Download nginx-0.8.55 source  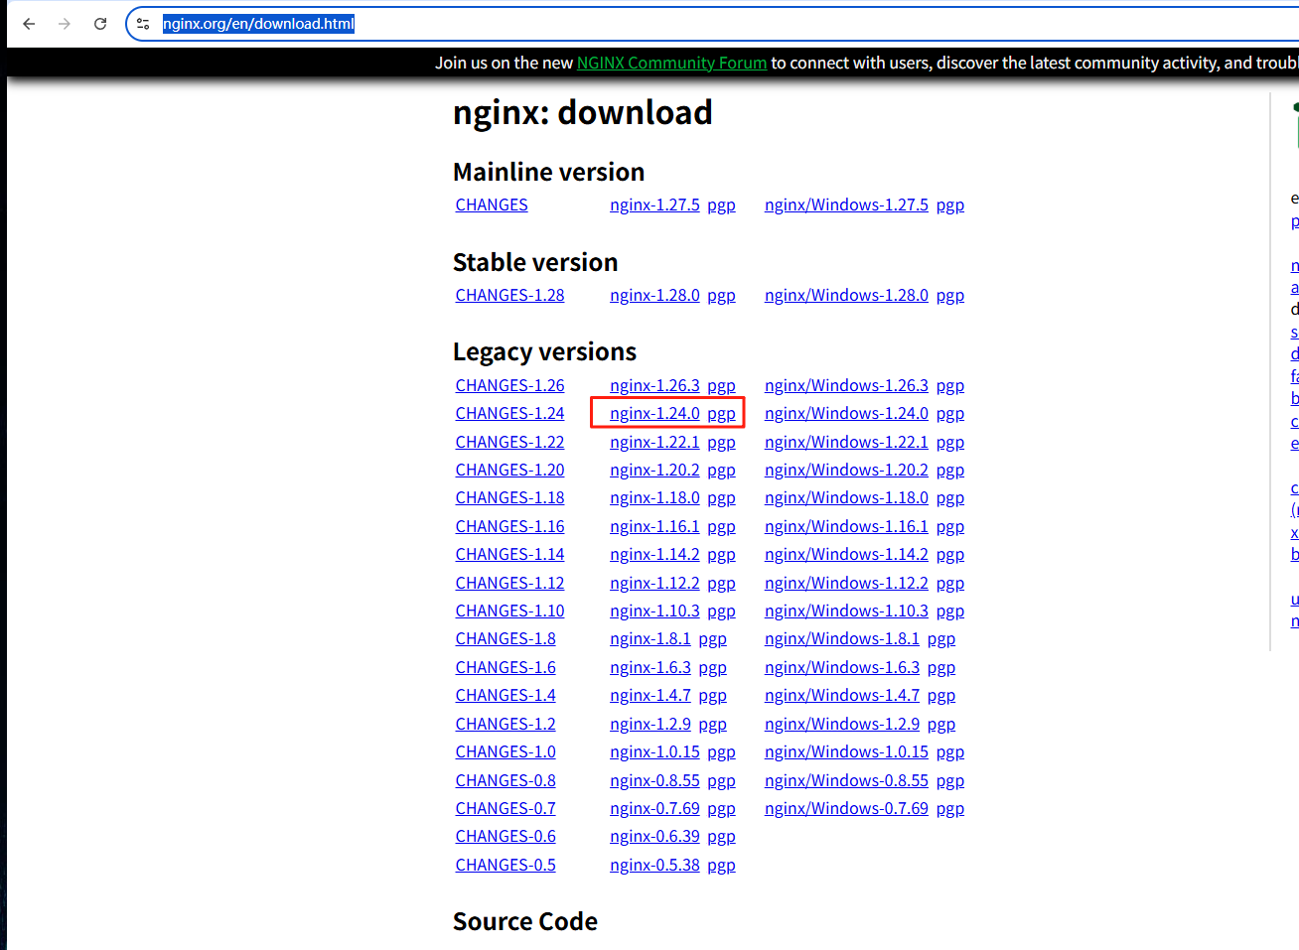click(x=654, y=780)
